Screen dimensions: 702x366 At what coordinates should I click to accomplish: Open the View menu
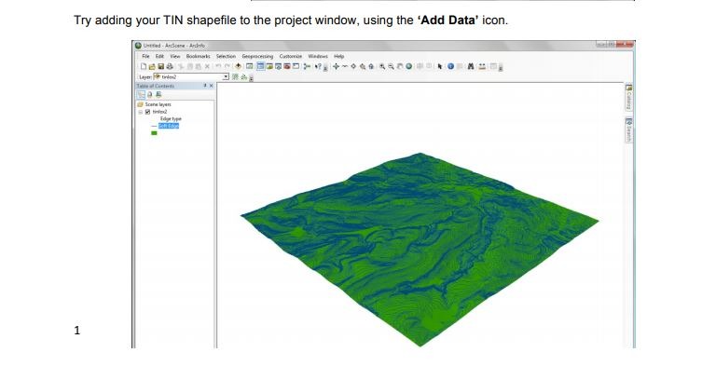coord(175,57)
